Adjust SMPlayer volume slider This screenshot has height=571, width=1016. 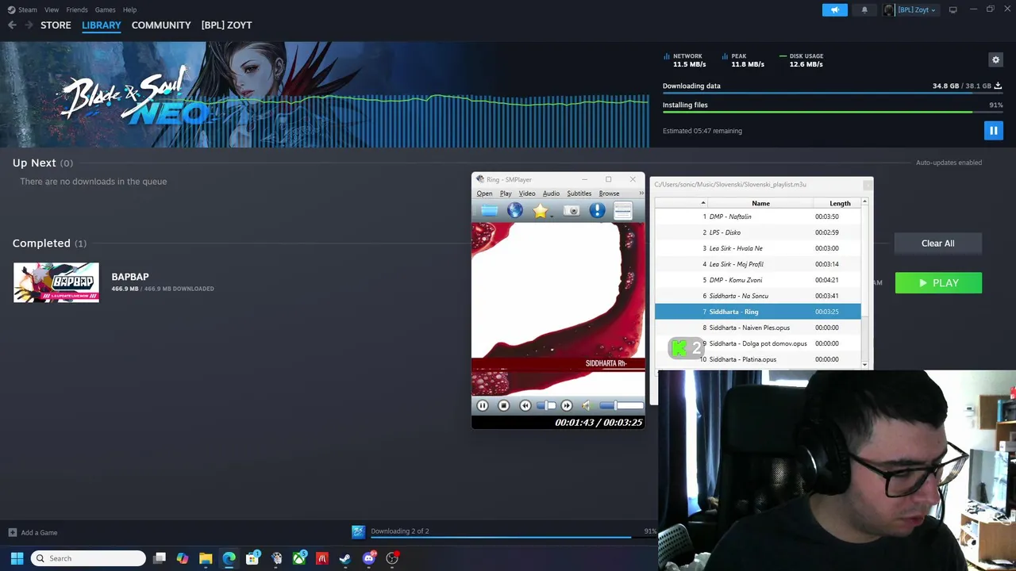(621, 405)
